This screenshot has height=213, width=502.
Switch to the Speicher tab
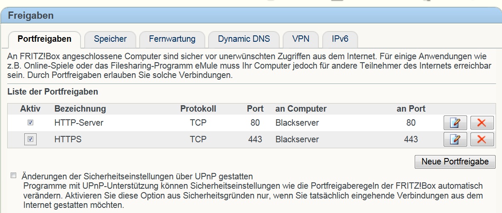110,39
